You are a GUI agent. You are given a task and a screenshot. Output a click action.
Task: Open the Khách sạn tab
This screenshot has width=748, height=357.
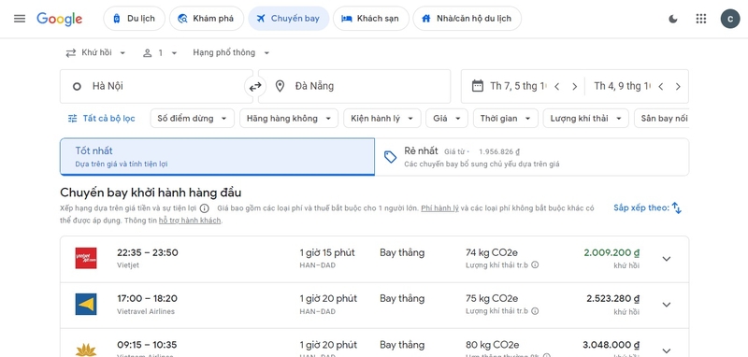(x=370, y=19)
